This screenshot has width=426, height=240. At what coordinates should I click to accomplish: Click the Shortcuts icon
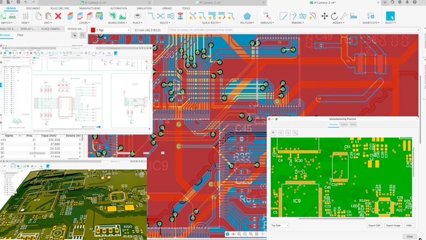[370, 16]
